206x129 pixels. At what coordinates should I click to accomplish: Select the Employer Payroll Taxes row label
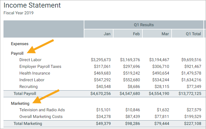coord(40,66)
